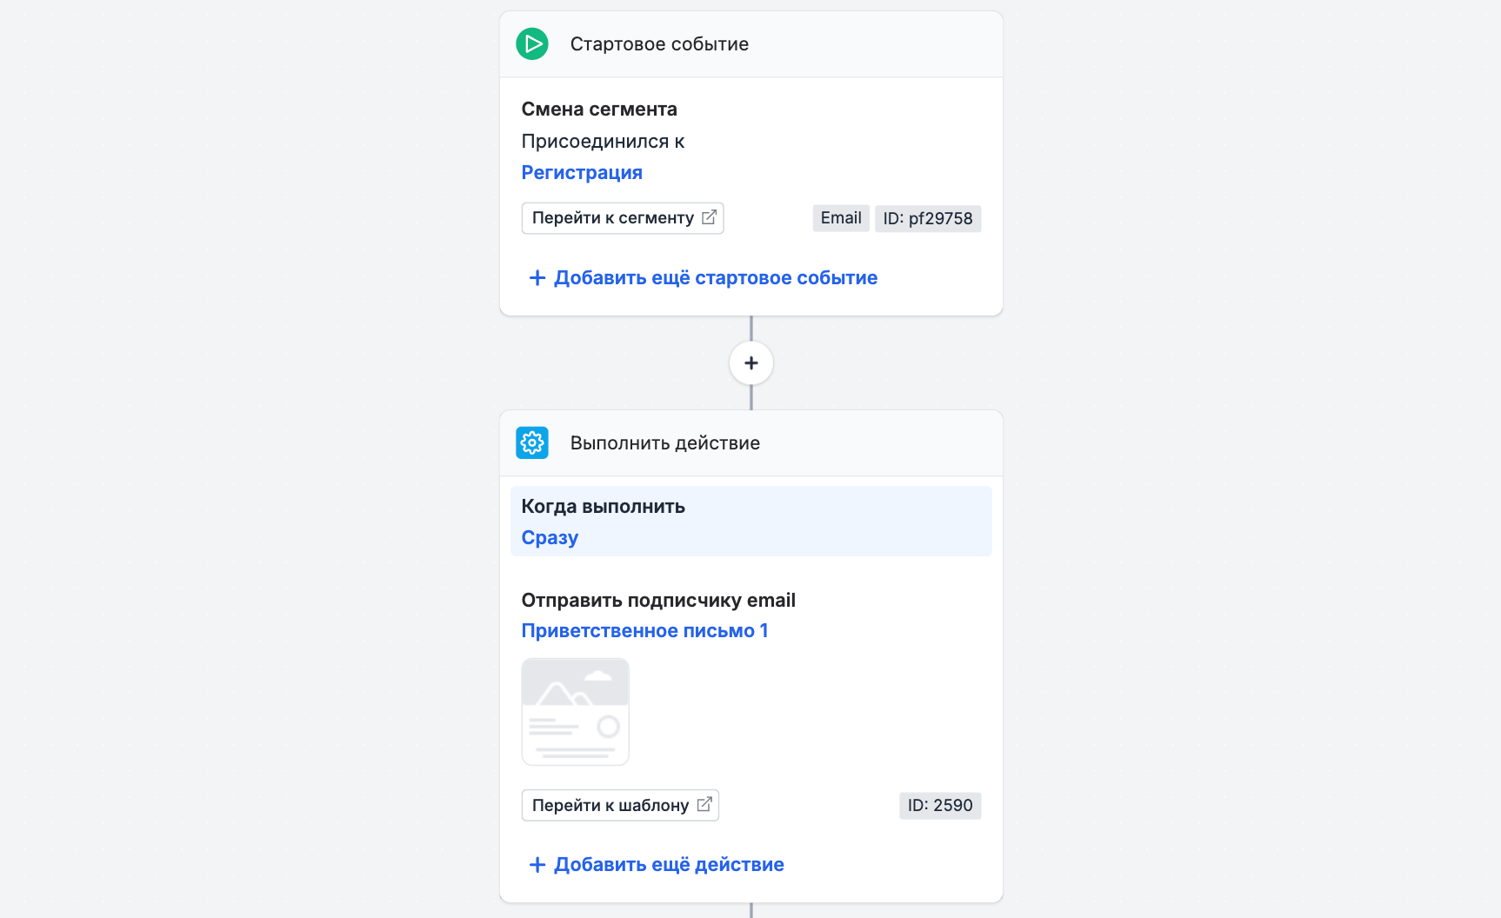Select the 'Сразу' timing link
The height and width of the screenshot is (918, 1501).
point(550,538)
